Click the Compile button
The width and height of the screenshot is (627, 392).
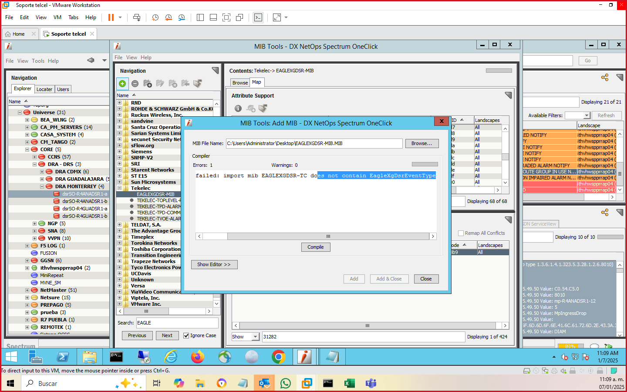click(x=316, y=247)
